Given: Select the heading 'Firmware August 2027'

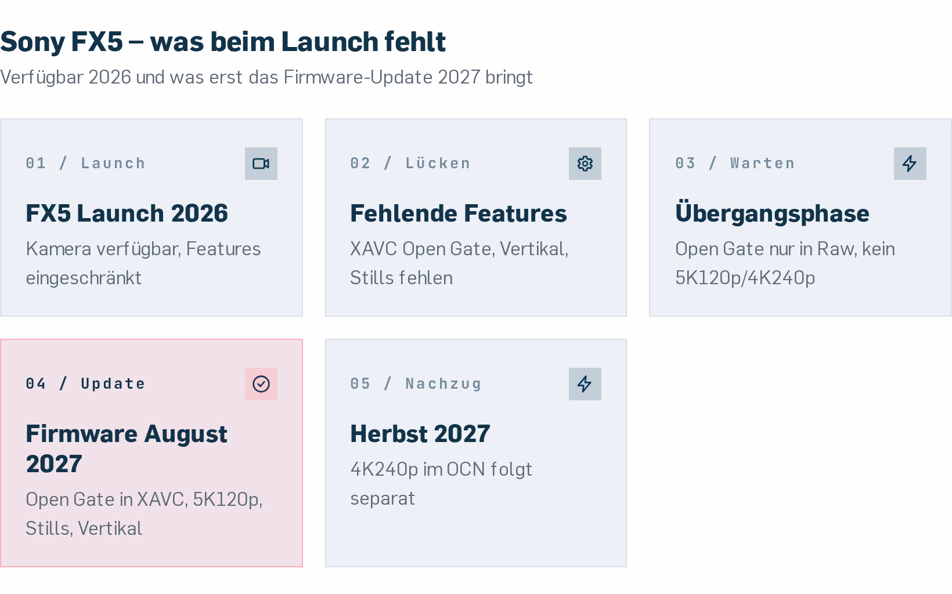Looking at the screenshot, I should click(127, 449).
